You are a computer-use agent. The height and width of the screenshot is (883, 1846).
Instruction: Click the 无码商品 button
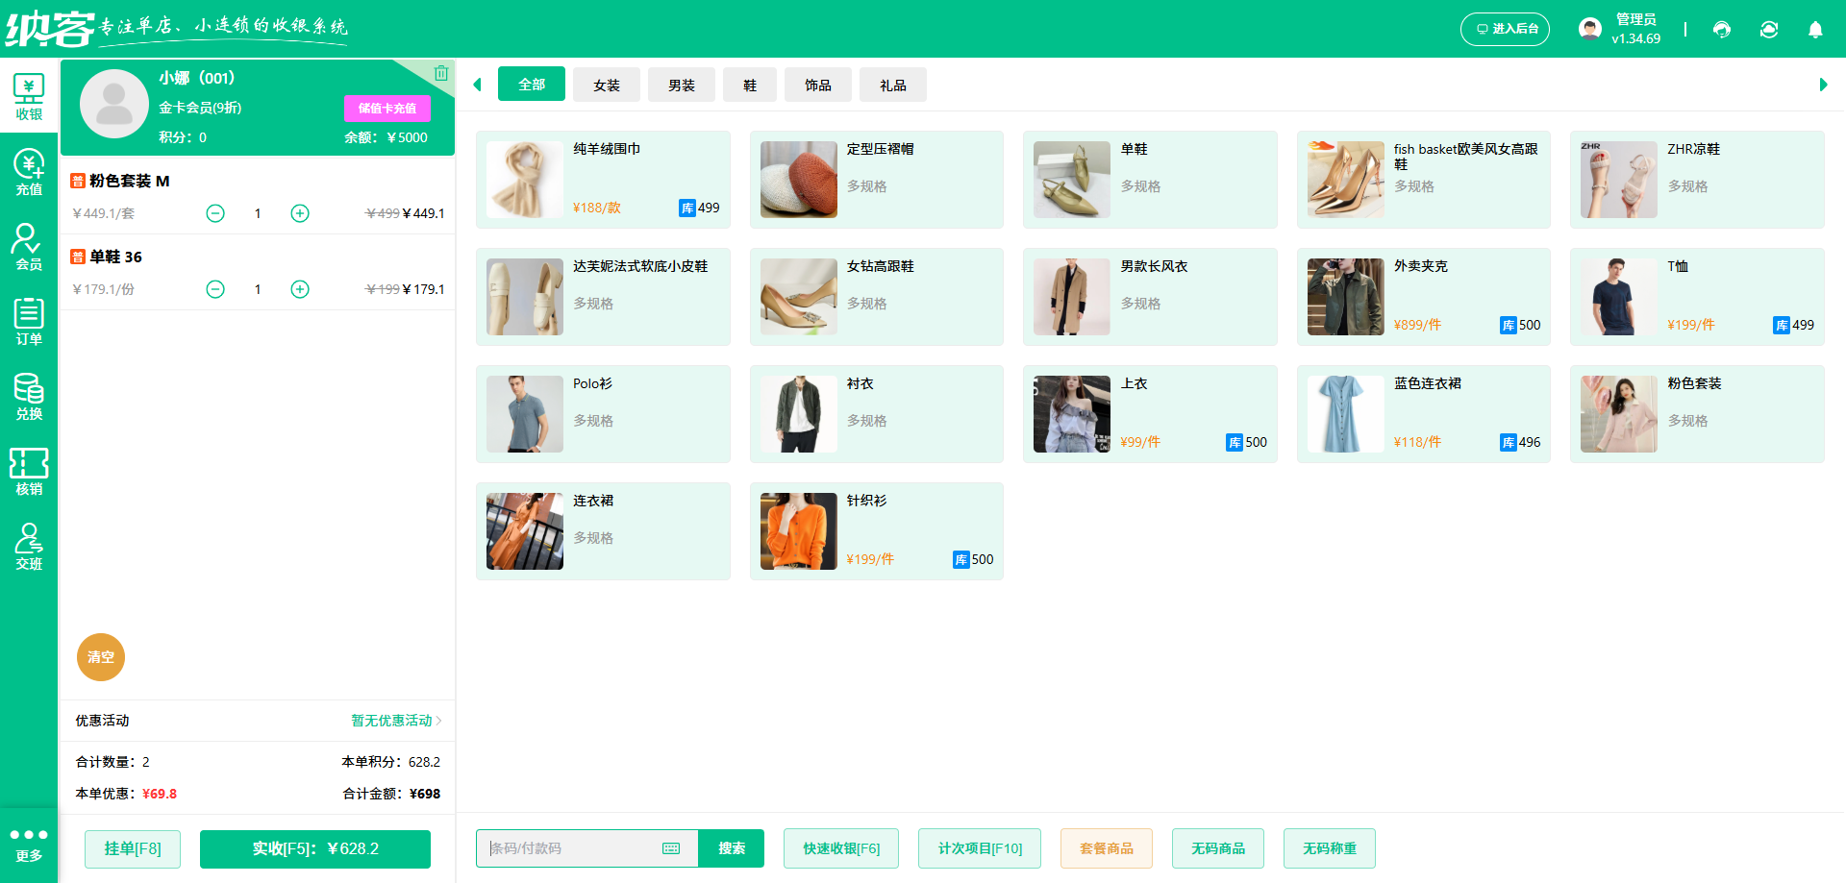(x=1218, y=848)
